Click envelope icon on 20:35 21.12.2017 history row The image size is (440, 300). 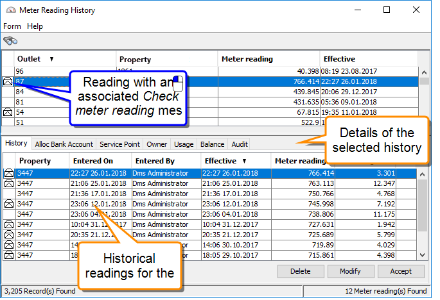click(x=9, y=235)
